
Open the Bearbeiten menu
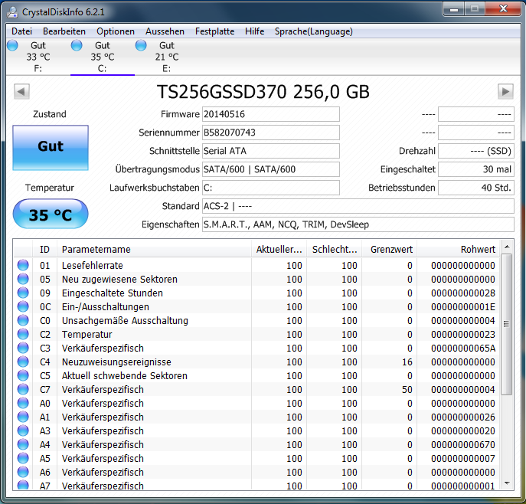click(x=64, y=31)
